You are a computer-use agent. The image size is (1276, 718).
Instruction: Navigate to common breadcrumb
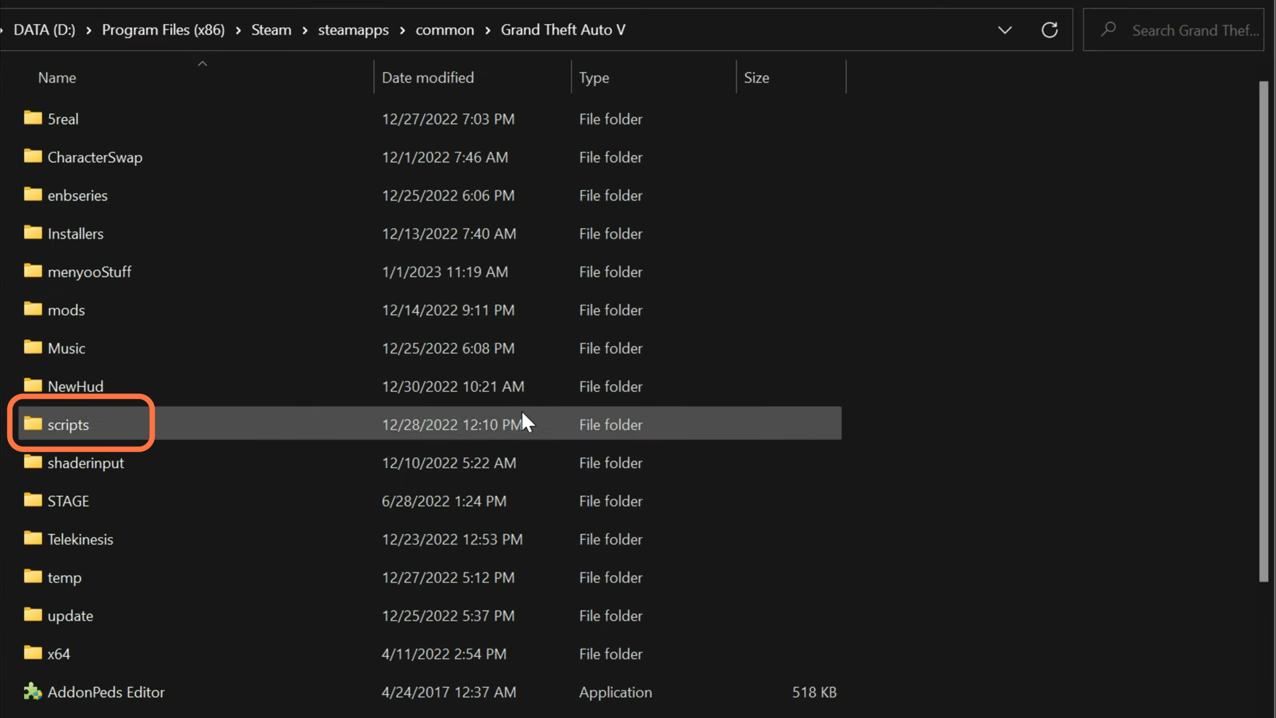(x=445, y=30)
